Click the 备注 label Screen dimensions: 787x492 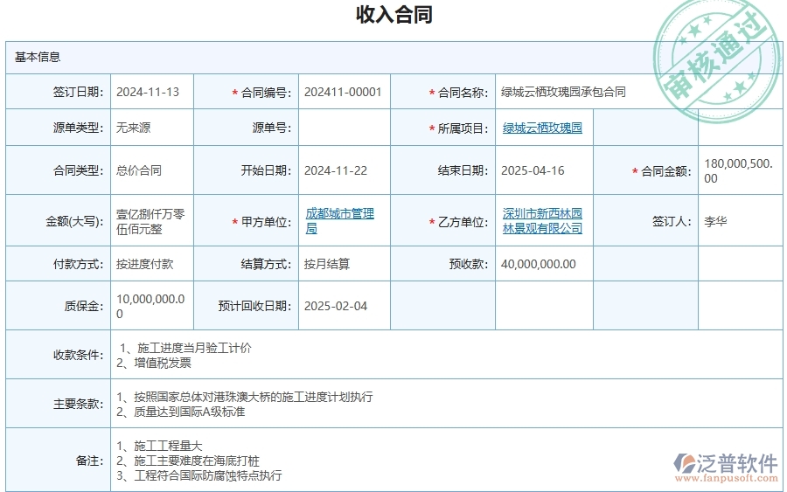click(x=89, y=461)
